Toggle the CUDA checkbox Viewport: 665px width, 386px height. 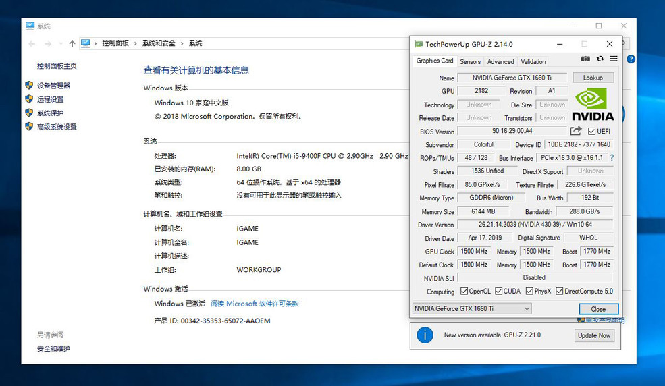pos(499,291)
